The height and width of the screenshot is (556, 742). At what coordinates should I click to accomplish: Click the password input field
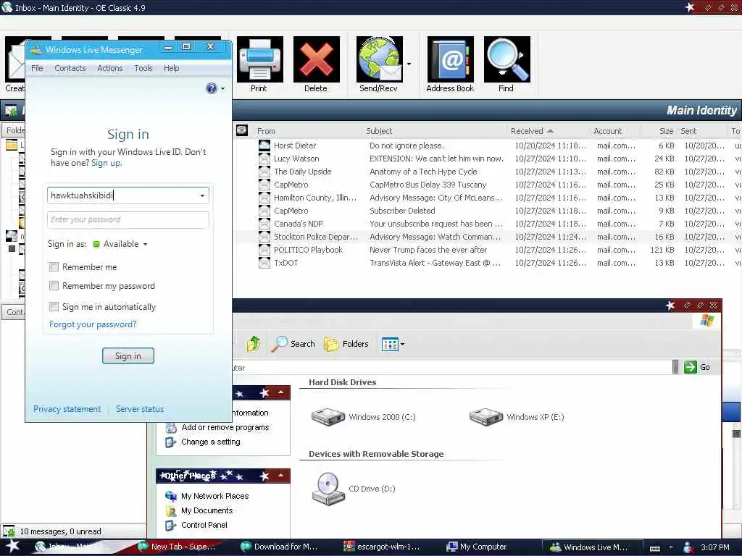128,220
